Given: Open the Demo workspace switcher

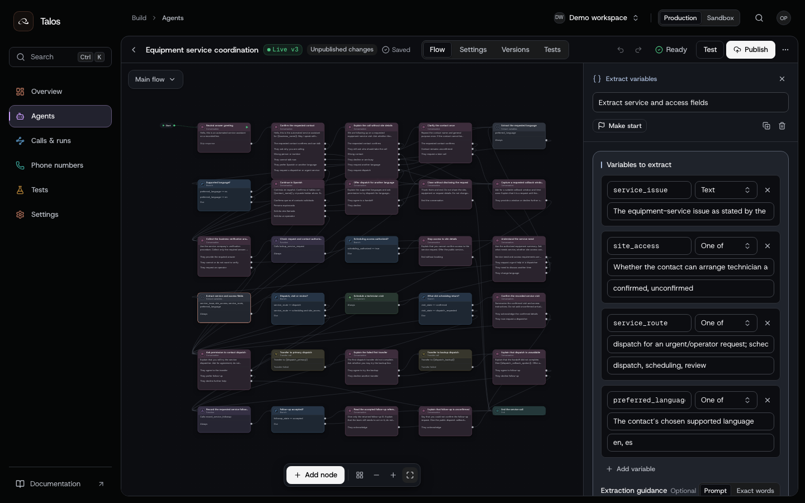Looking at the screenshot, I should (596, 18).
